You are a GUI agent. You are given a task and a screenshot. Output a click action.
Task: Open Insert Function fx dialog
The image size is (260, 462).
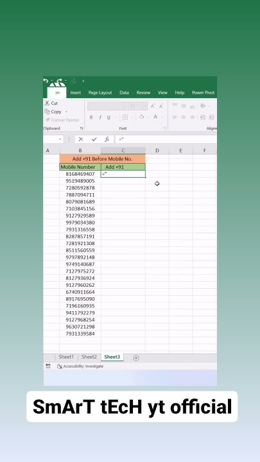coord(107,139)
